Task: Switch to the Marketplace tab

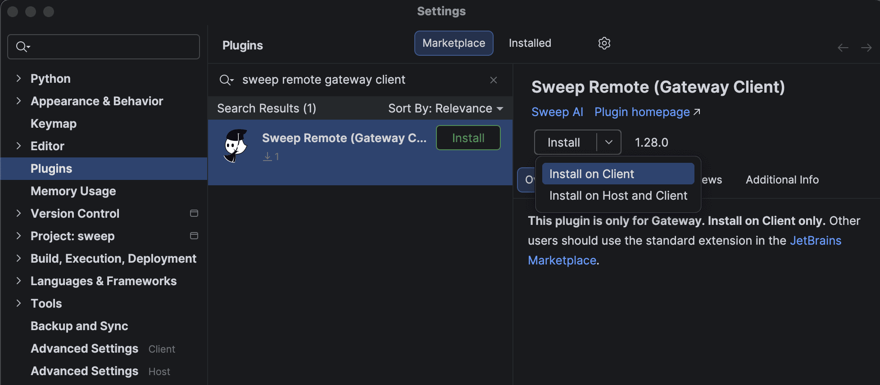Action: (x=454, y=43)
